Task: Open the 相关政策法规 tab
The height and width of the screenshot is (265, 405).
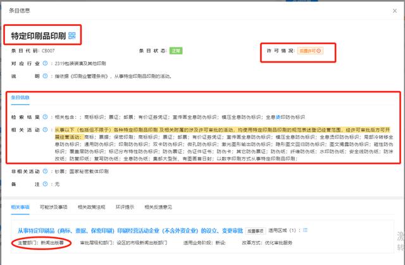Action: pos(91,207)
